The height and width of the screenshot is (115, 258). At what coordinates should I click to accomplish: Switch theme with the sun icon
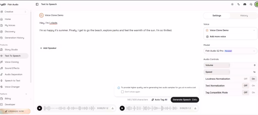[x=232, y=4]
